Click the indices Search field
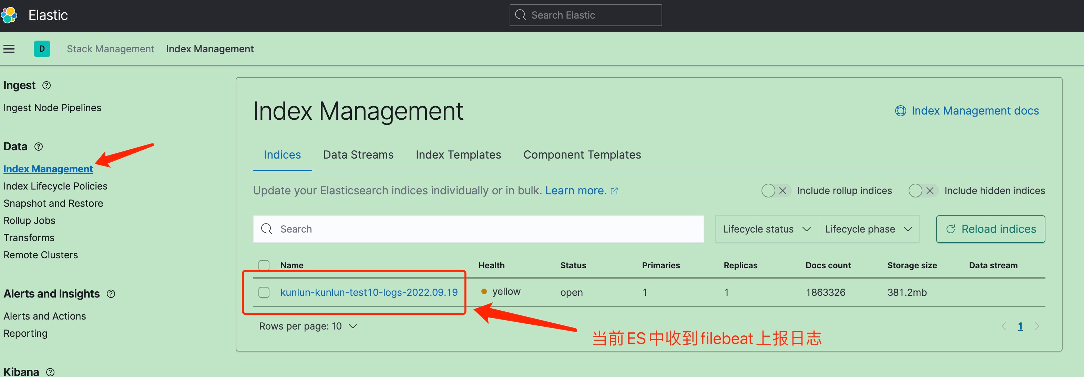 tap(478, 229)
